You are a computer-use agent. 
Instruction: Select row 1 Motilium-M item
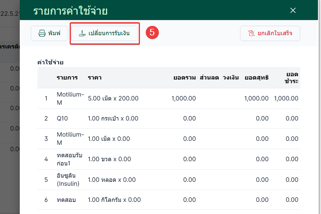click(x=70, y=98)
